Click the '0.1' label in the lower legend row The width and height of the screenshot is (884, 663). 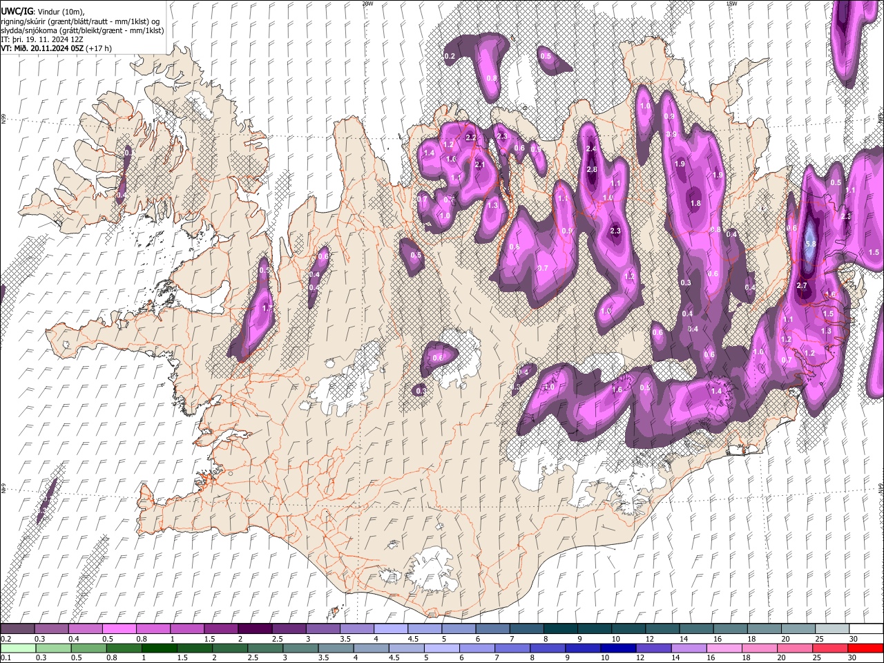[6, 657]
